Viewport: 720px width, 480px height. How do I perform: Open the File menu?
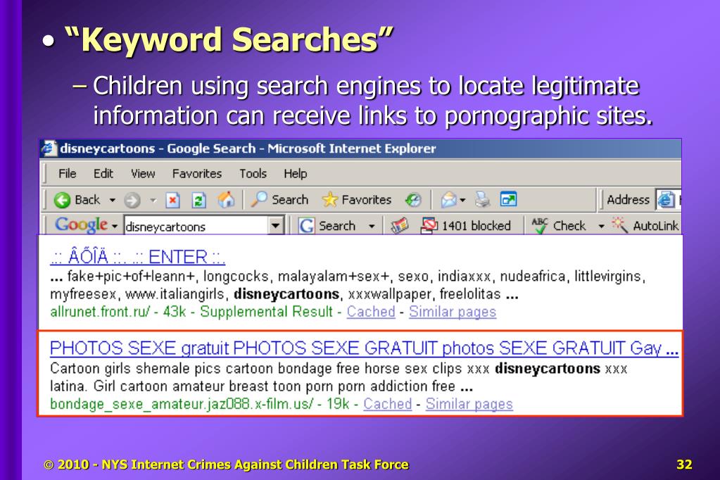point(67,174)
